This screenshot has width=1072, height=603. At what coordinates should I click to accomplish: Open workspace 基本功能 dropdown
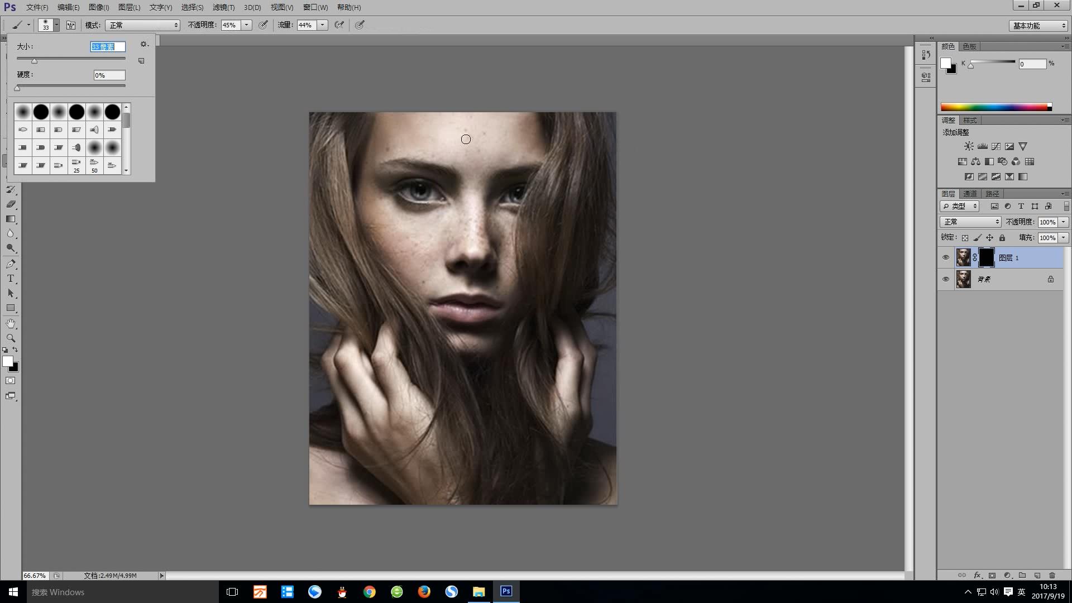(x=1038, y=26)
